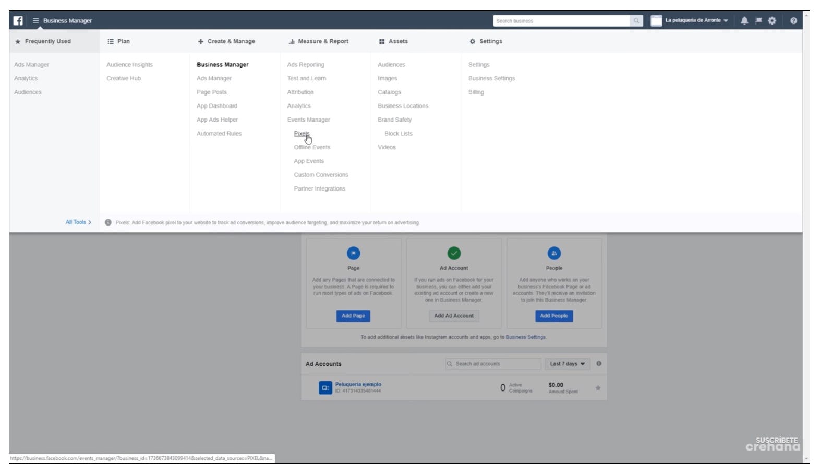Select Pixels under Events Manager
This screenshot has width=820, height=474.
click(302, 134)
